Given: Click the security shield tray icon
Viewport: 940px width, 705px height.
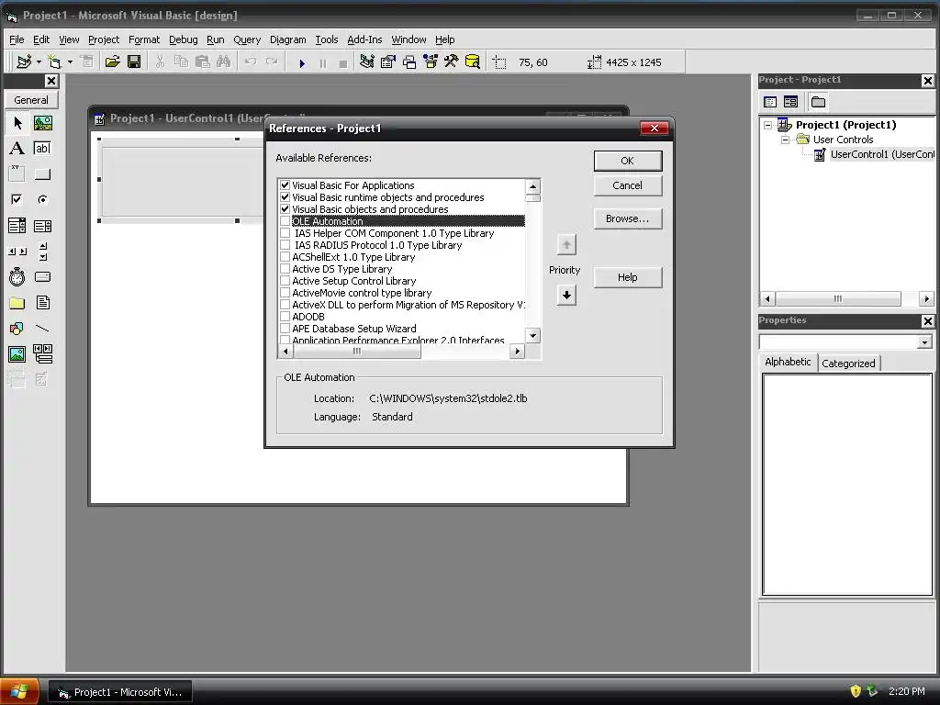Looking at the screenshot, I should point(856,691).
